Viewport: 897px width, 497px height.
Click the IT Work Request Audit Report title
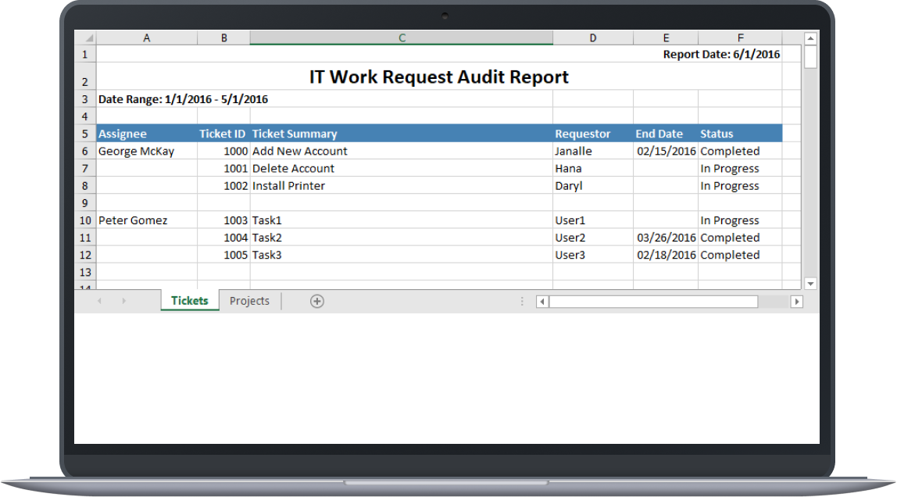(438, 77)
